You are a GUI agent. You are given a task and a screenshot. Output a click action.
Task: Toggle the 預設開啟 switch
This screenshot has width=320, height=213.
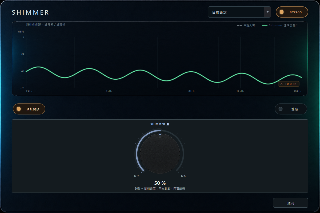pos(29,109)
